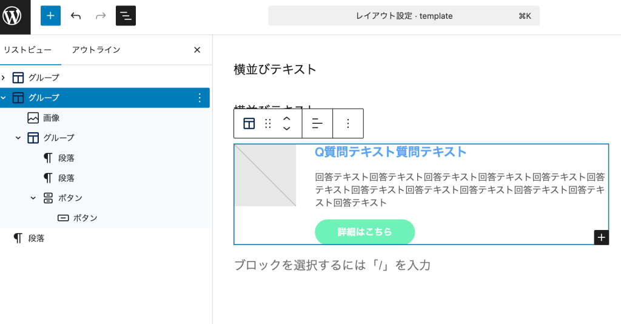Click the 横並びテキスト title text

point(275,69)
